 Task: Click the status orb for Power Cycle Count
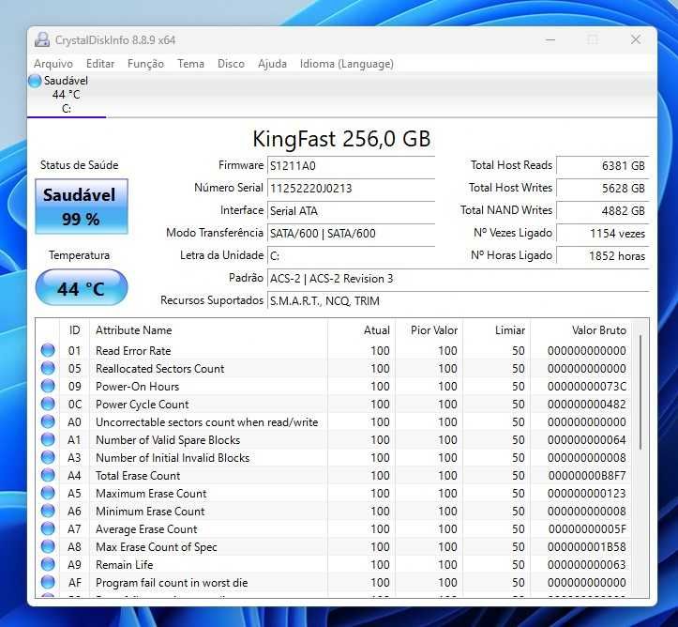pyautogui.click(x=48, y=404)
